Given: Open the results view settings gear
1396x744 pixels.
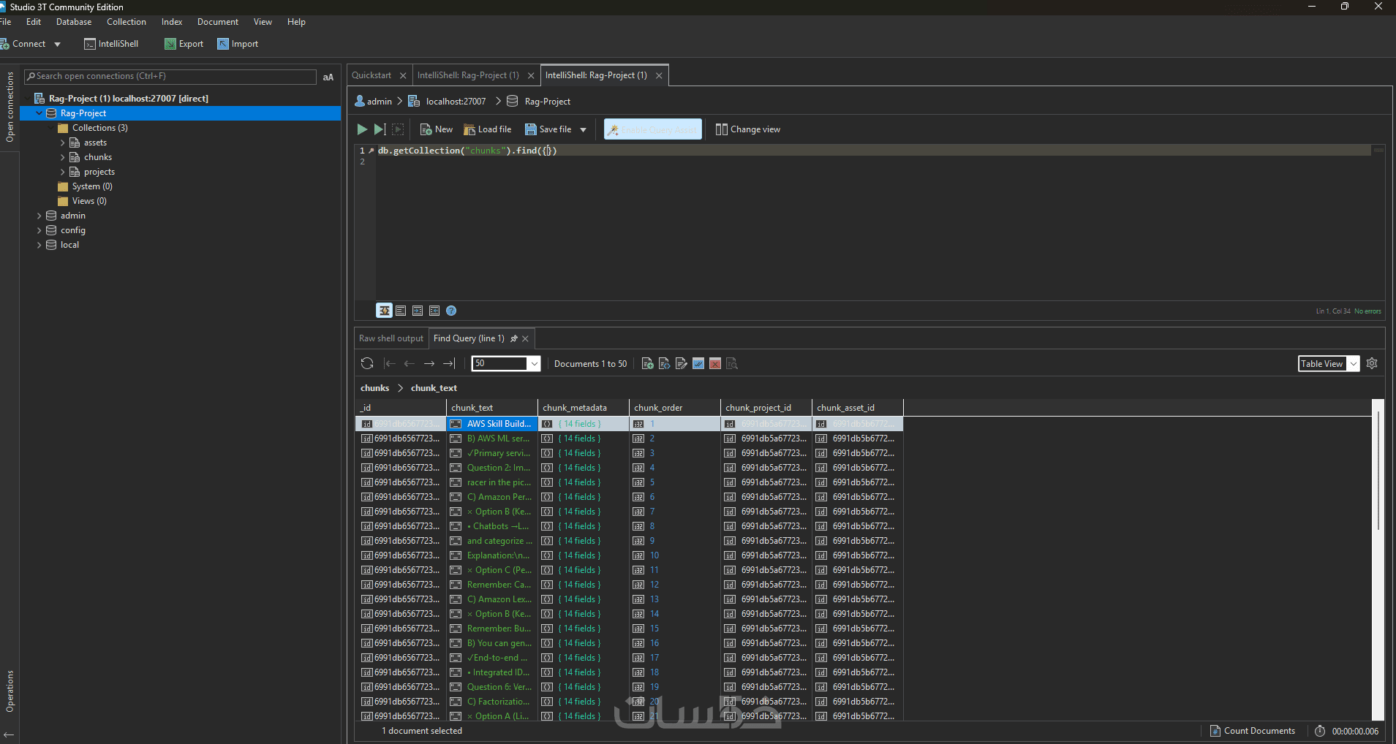Looking at the screenshot, I should point(1372,363).
